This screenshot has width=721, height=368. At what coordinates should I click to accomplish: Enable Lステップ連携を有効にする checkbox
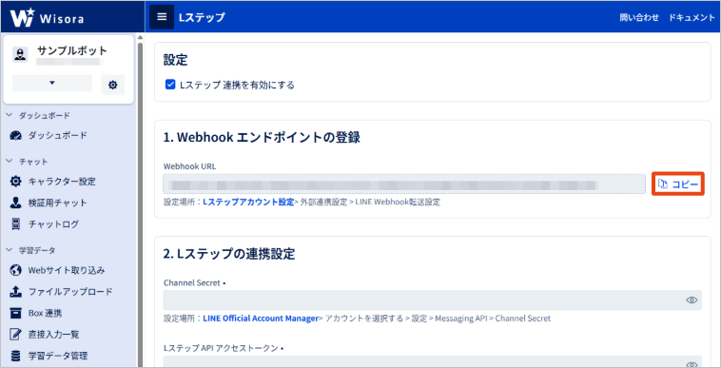click(170, 85)
